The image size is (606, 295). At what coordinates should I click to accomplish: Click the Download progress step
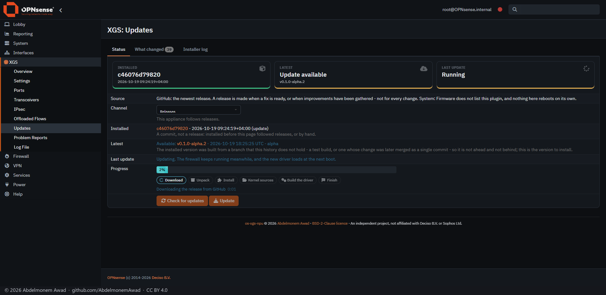pyautogui.click(x=171, y=180)
